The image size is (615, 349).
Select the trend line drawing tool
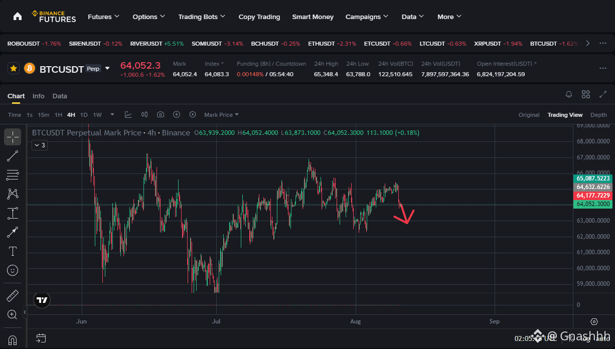(13, 155)
